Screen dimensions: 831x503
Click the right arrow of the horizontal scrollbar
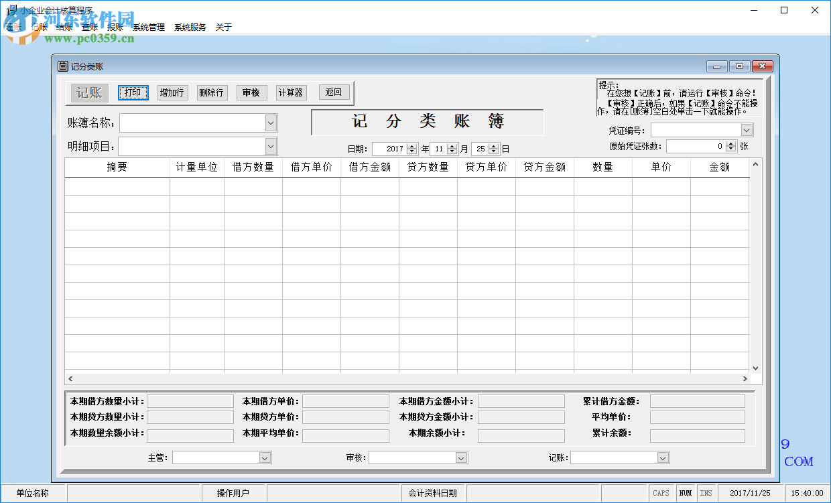tap(744, 378)
